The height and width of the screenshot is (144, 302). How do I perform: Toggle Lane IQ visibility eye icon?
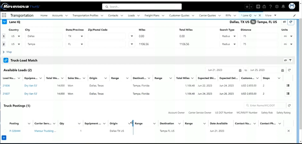click(285, 22)
